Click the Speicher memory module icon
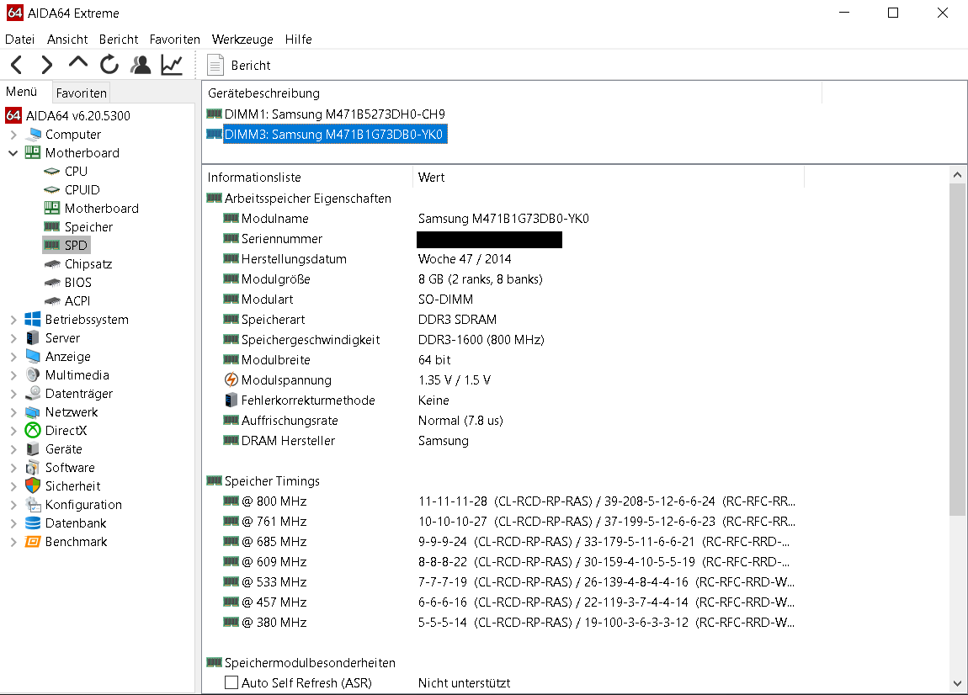968x695 pixels. click(x=52, y=226)
